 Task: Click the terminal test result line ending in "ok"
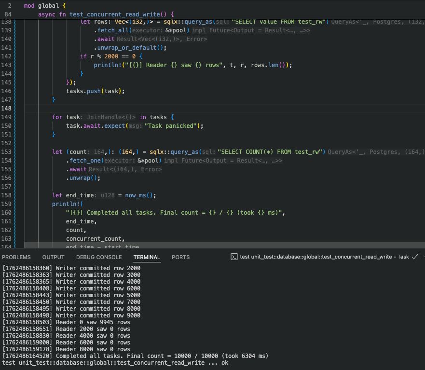(x=115, y=363)
